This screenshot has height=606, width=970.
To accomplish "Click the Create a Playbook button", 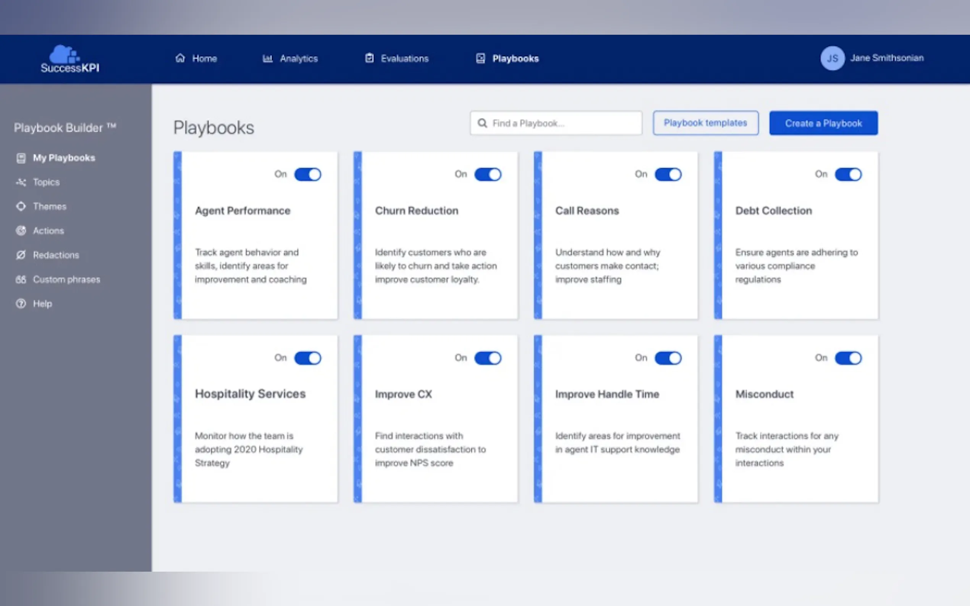I will point(823,123).
